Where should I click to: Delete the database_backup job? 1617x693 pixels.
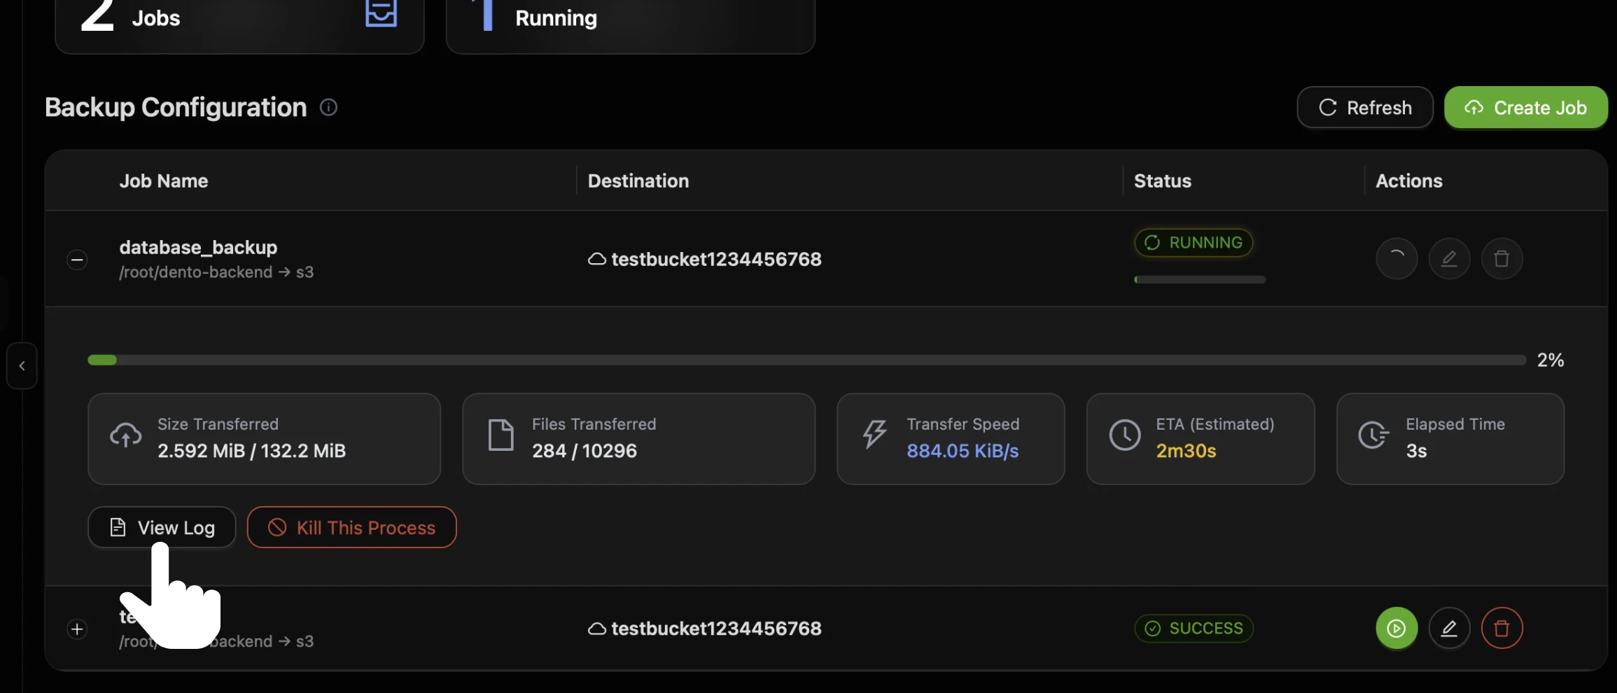[x=1501, y=259]
